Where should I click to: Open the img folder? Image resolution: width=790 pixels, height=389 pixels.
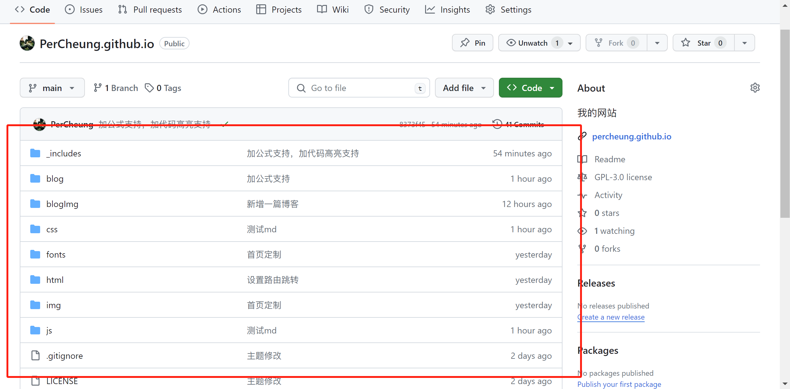pos(53,305)
